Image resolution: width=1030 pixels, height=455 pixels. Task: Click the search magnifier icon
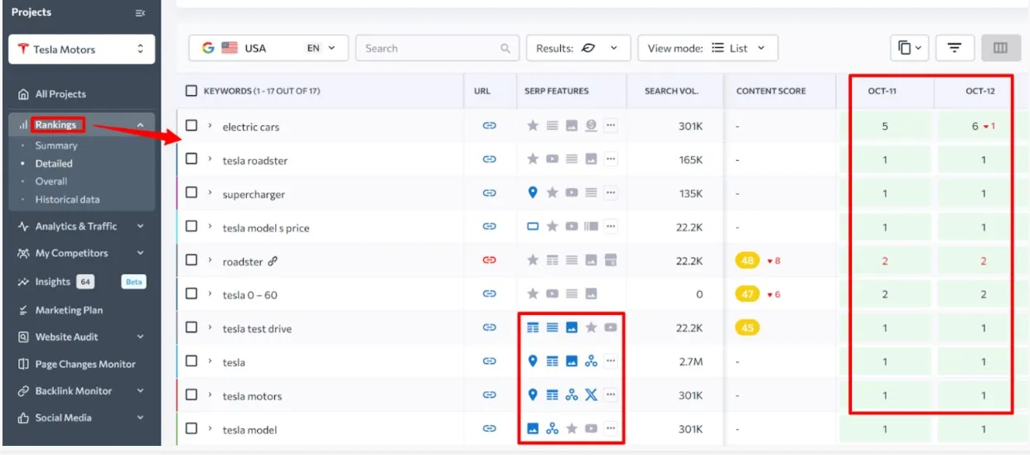(x=505, y=48)
